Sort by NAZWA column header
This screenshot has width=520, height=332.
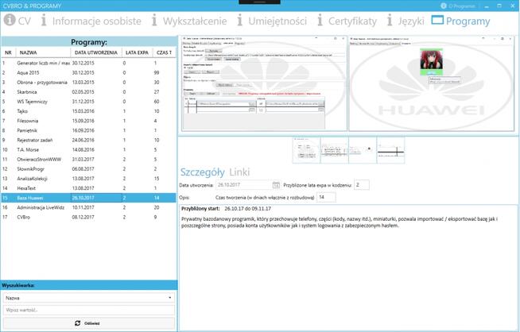[43, 52]
